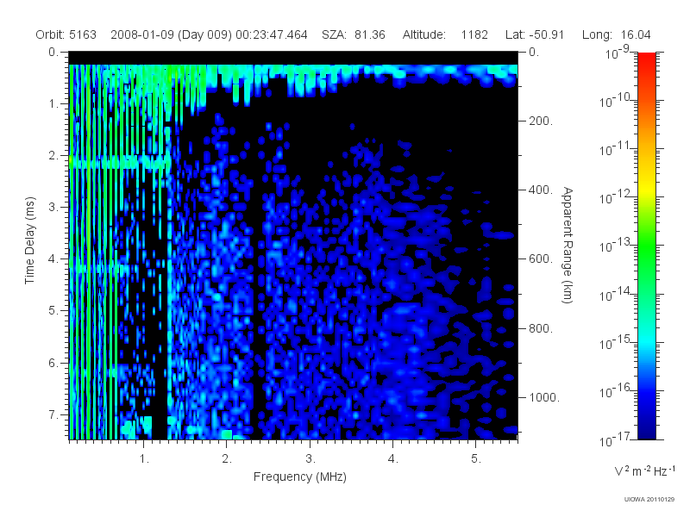
Task: Click the 5. tick label on time delay axis
Action: 53,311
